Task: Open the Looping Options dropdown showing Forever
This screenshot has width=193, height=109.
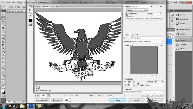Action: click(x=150, y=92)
